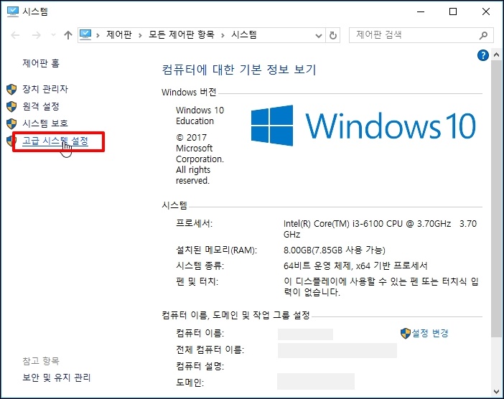Open 원격 설정 link
Viewport: 504px width, 399px height.
pyautogui.click(x=41, y=106)
